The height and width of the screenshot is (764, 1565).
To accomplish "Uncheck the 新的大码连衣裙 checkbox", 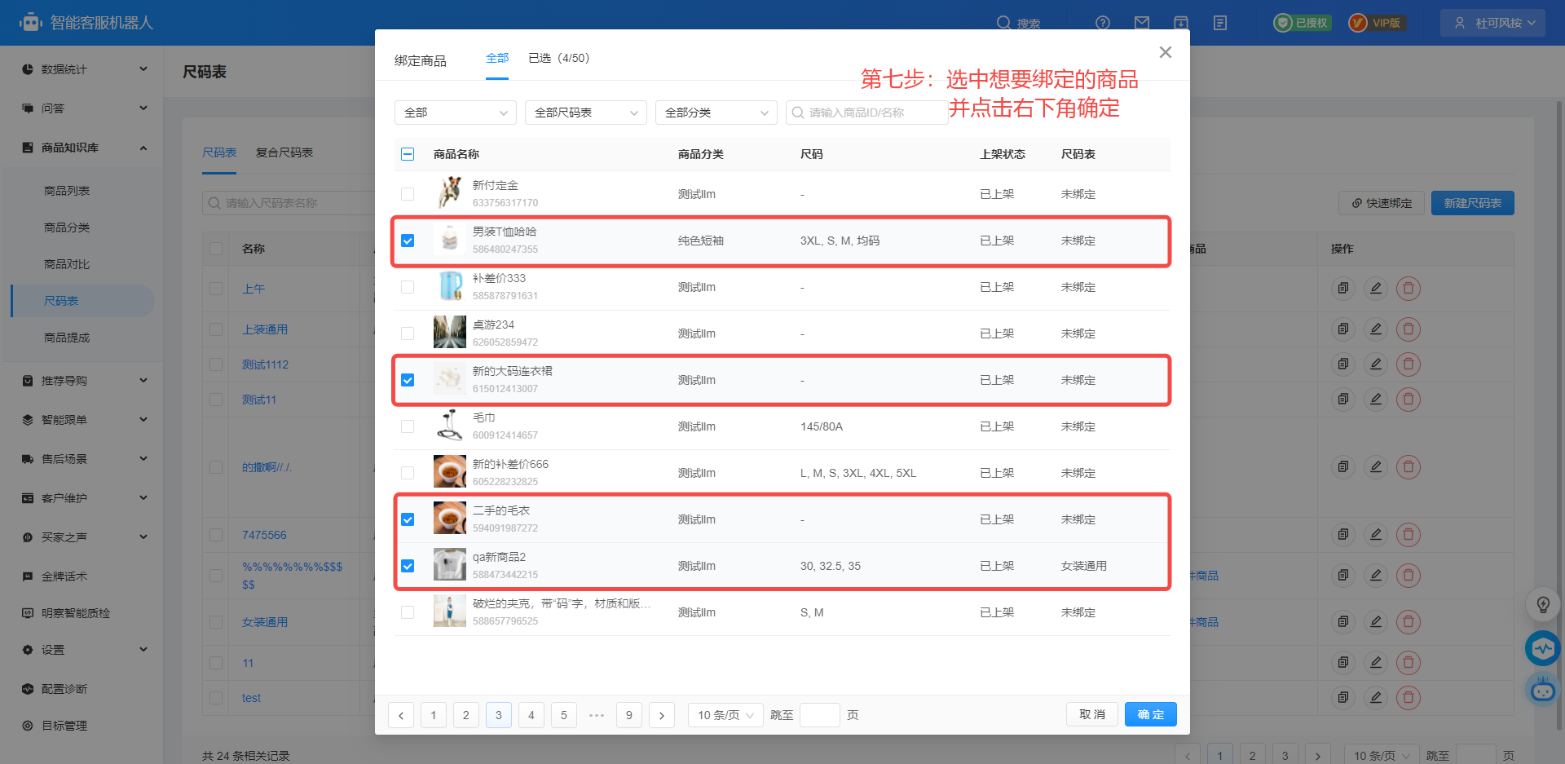I will coord(408,380).
